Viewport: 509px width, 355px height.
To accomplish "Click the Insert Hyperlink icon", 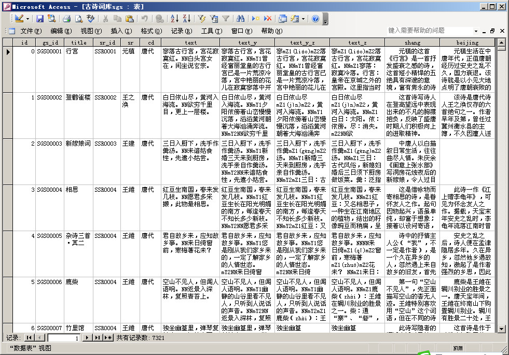I will pyautogui.click(x=159, y=19).
